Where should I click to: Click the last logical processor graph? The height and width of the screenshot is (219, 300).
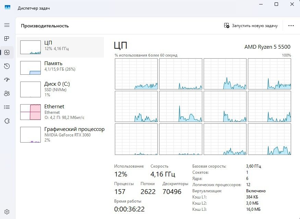coord(269,139)
